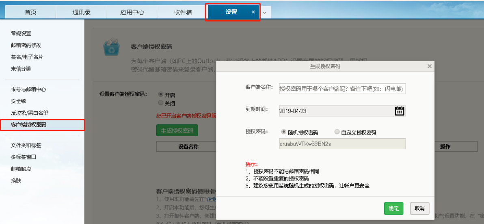Close the 生成授权密码 dialog with X
This screenshot has width=484, height=224.
(x=429, y=66)
